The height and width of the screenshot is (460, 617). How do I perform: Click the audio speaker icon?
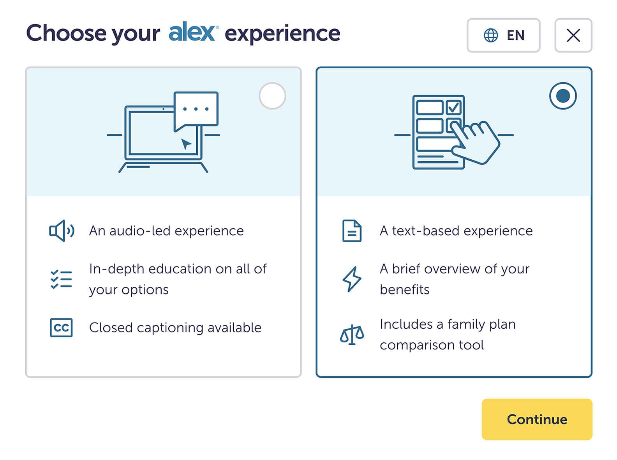pyautogui.click(x=61, y=231)
